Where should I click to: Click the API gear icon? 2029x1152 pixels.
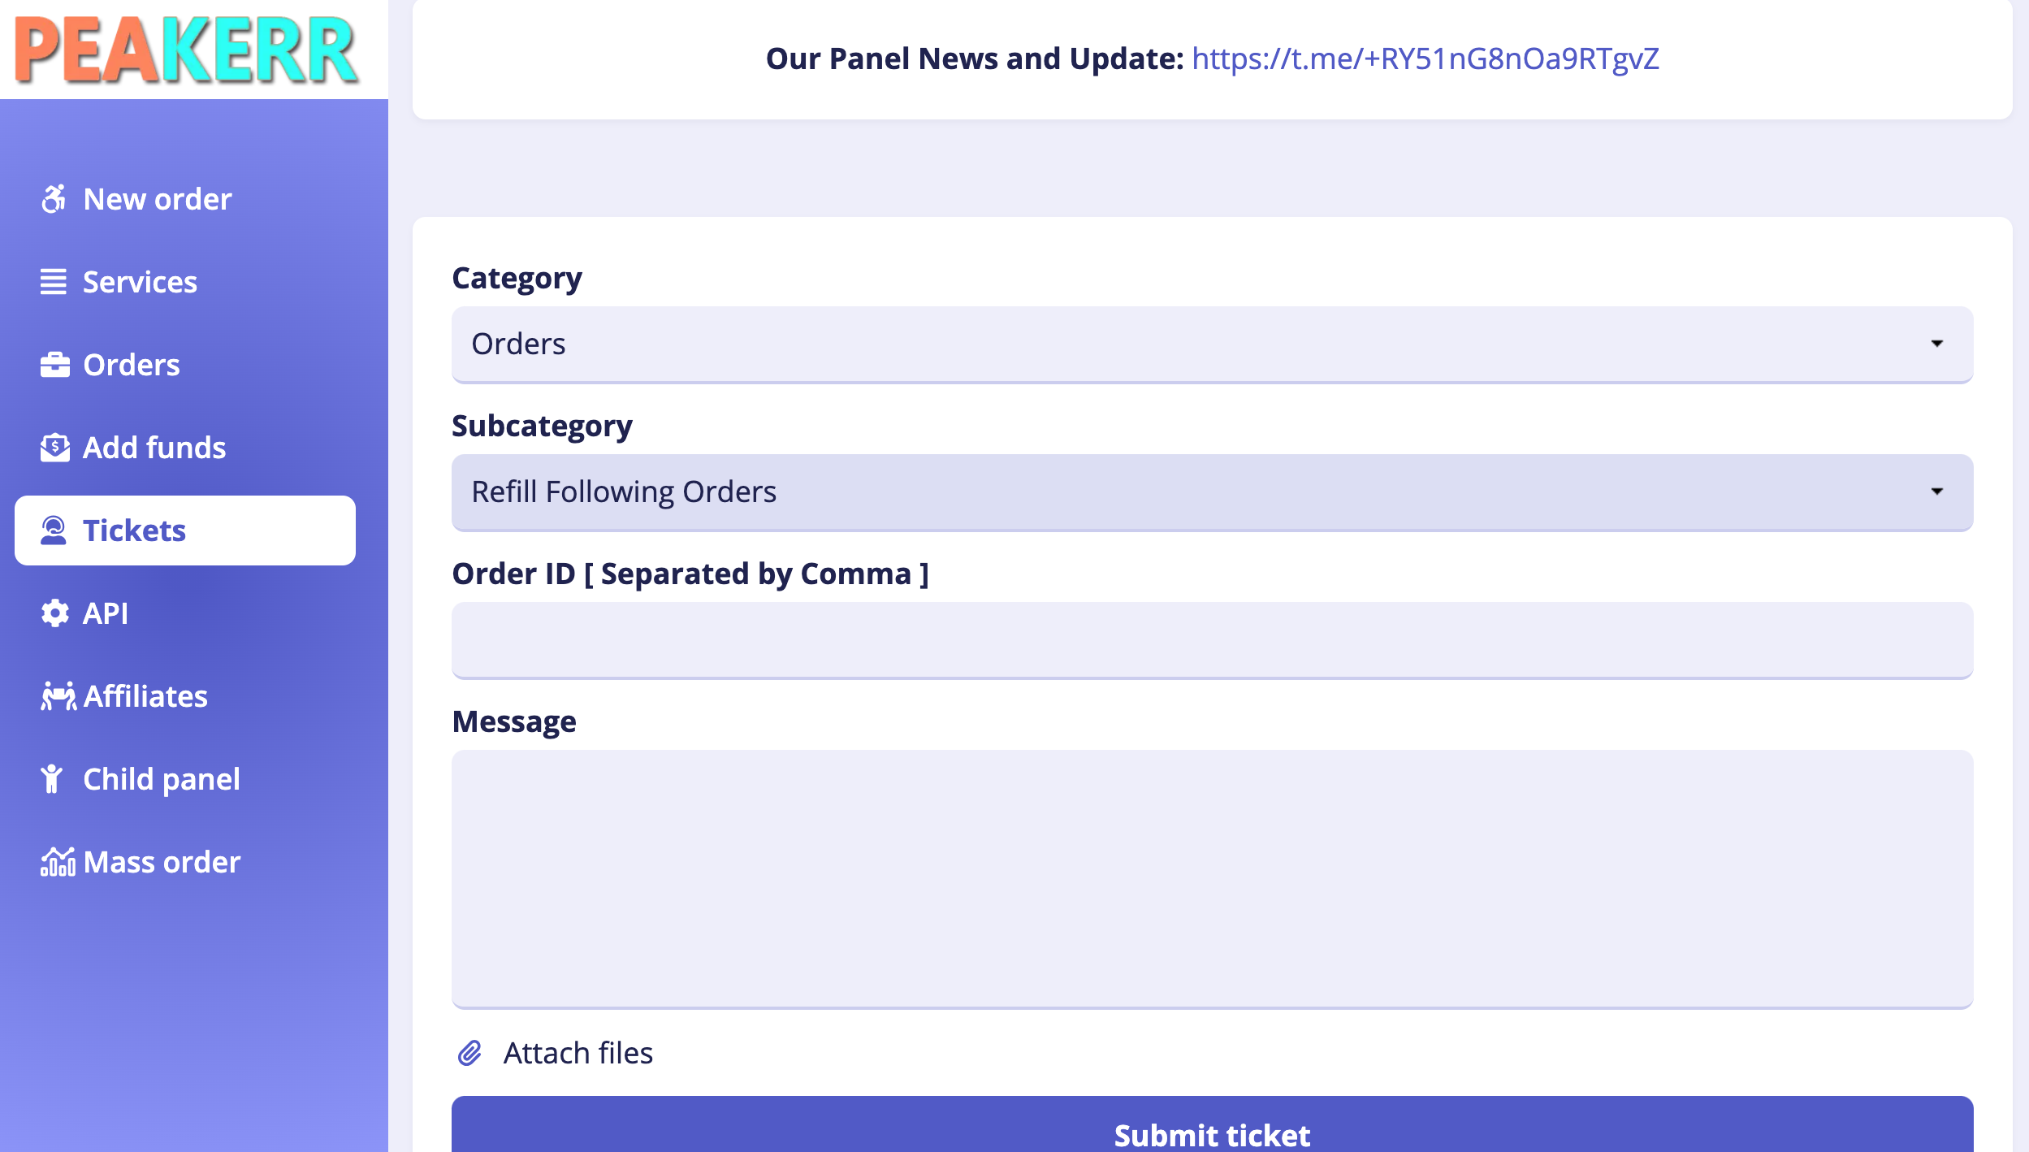point(54,613)
